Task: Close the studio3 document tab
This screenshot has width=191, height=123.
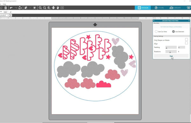Action: click(x=8, y=16)
